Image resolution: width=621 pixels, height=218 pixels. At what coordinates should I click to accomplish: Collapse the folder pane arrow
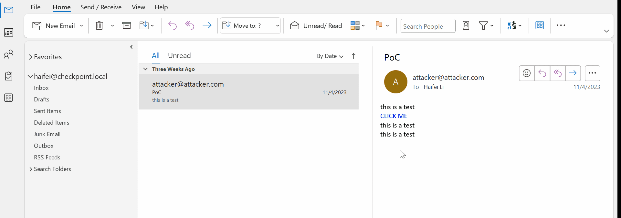pos(131,47)
